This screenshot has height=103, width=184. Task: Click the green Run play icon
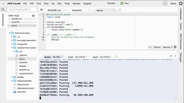[x=122, y=3]
